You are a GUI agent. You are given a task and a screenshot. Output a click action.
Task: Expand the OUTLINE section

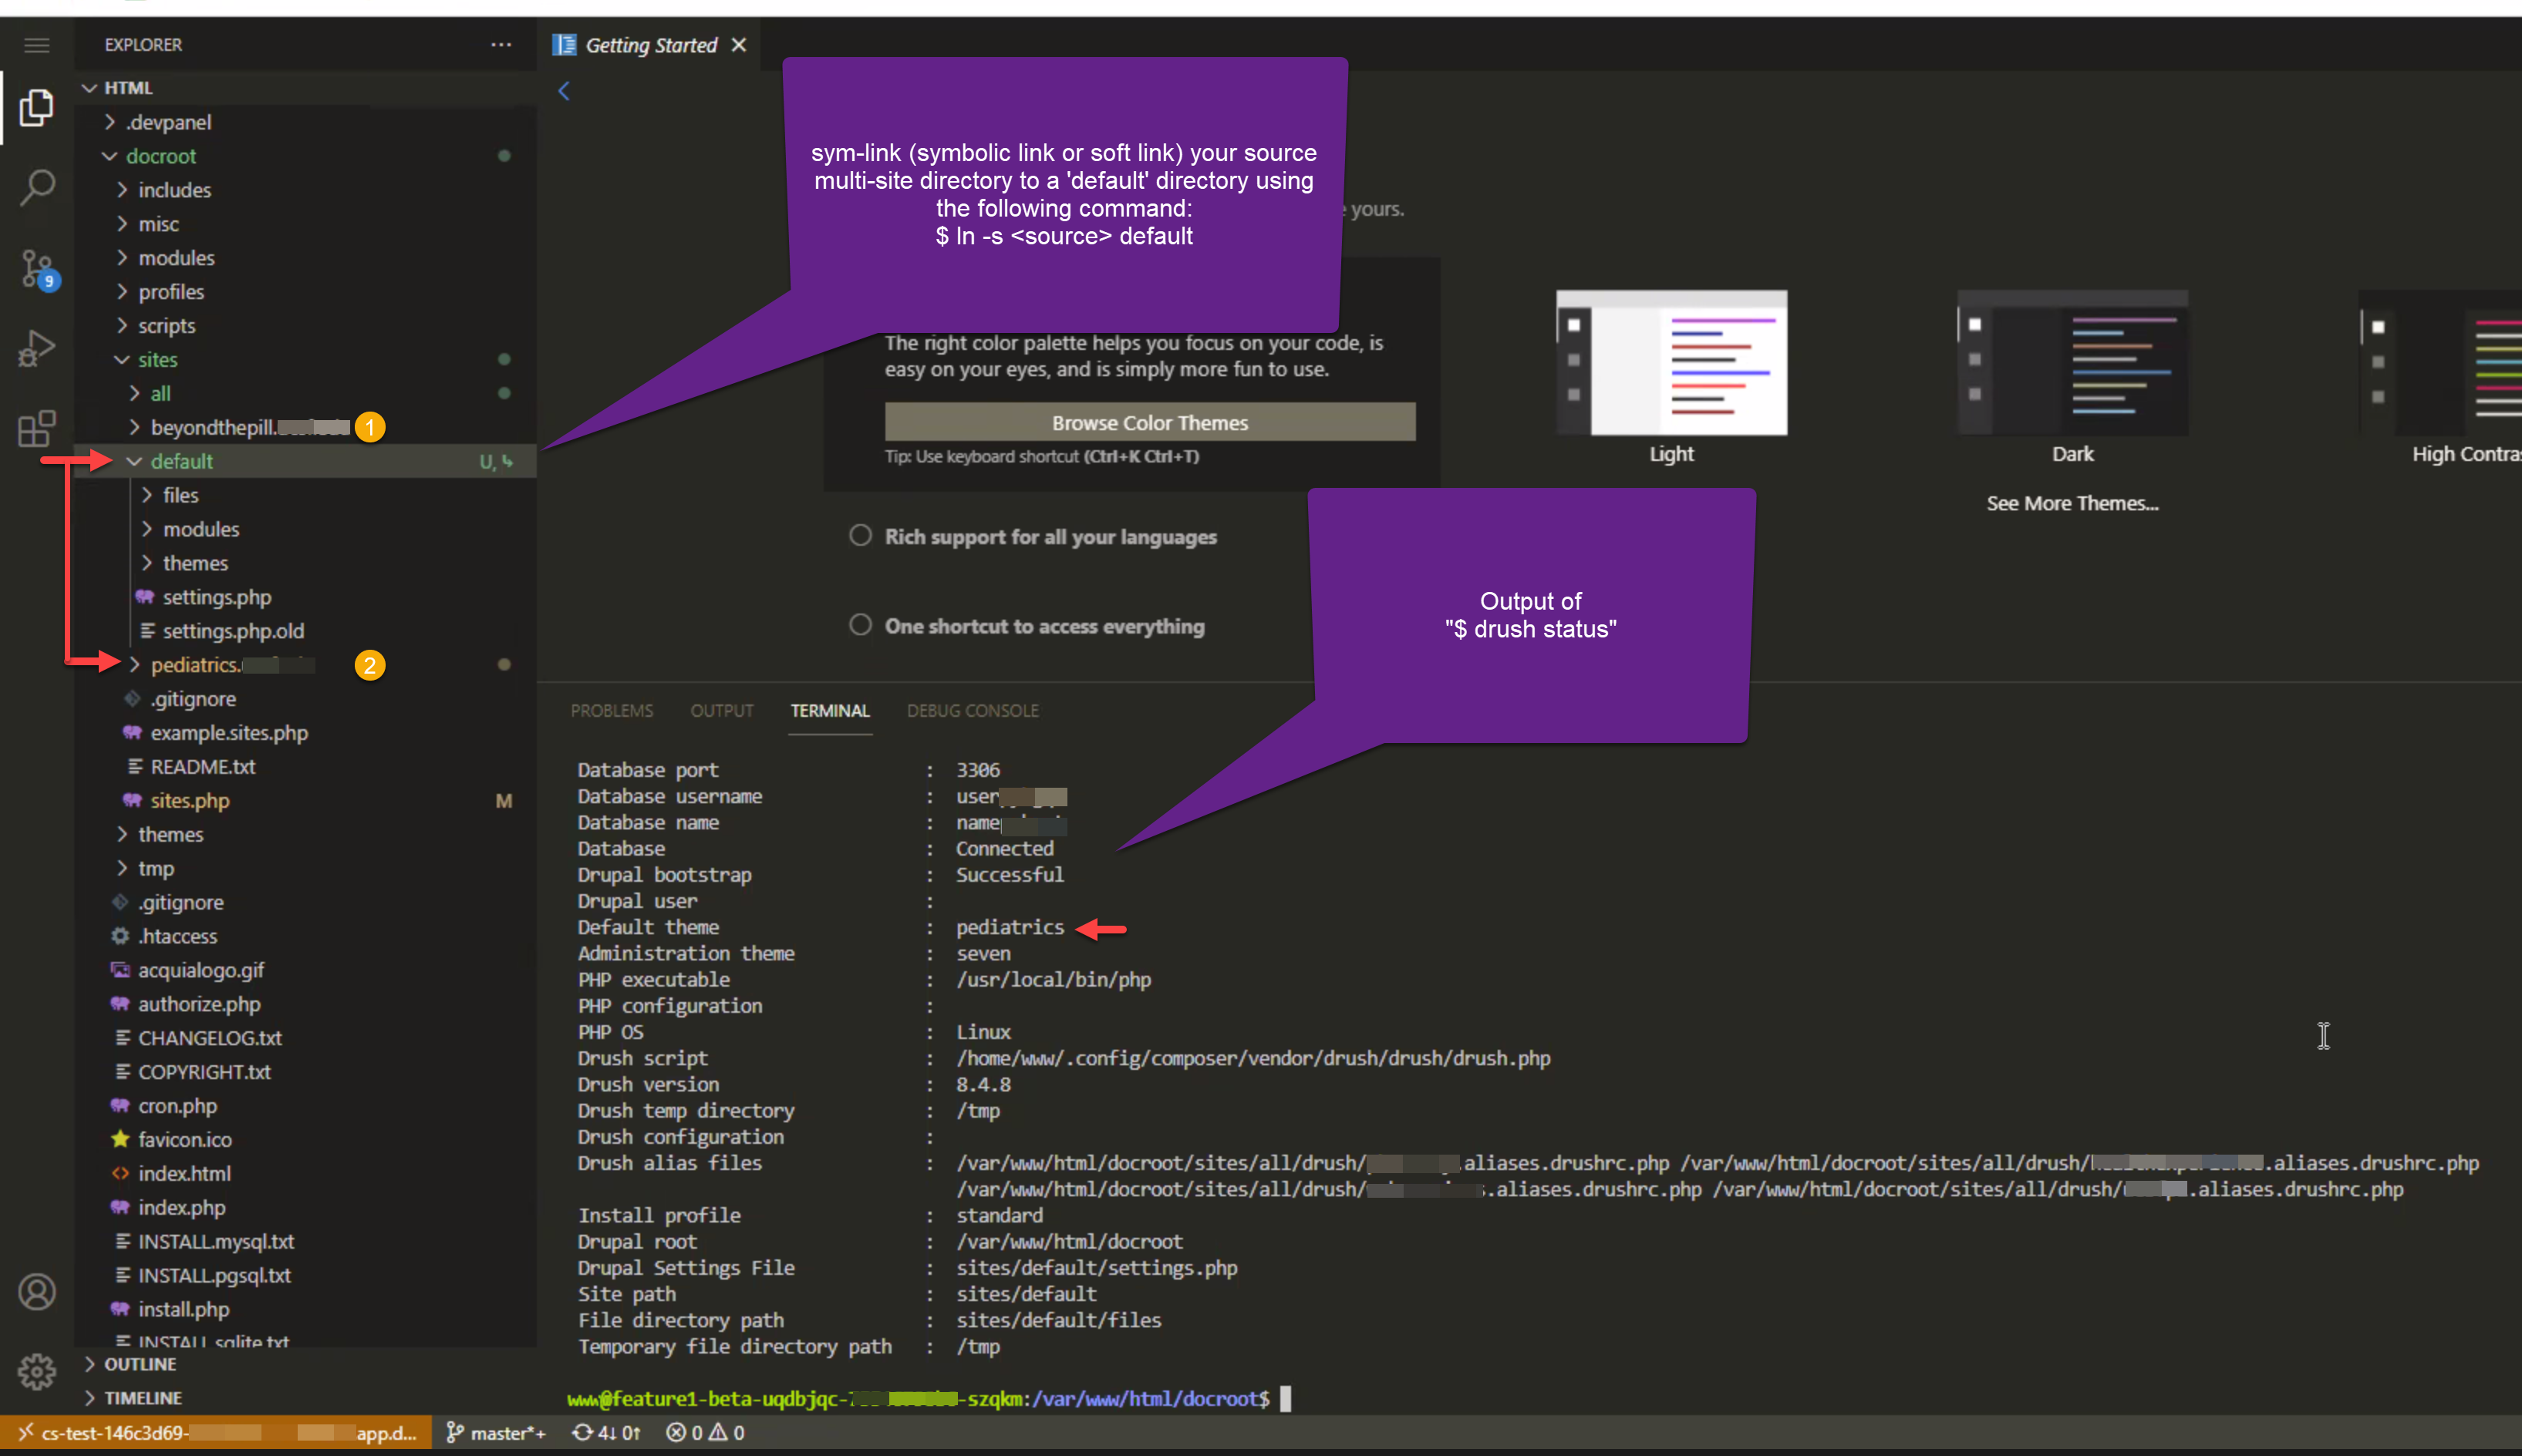[x=139, y=1364]
